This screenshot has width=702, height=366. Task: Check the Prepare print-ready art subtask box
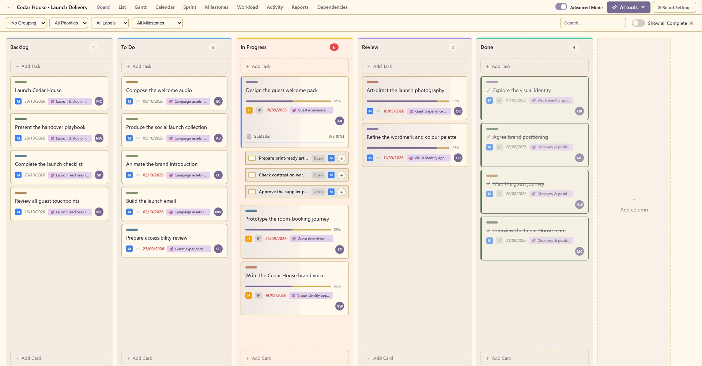coord(252,158)
